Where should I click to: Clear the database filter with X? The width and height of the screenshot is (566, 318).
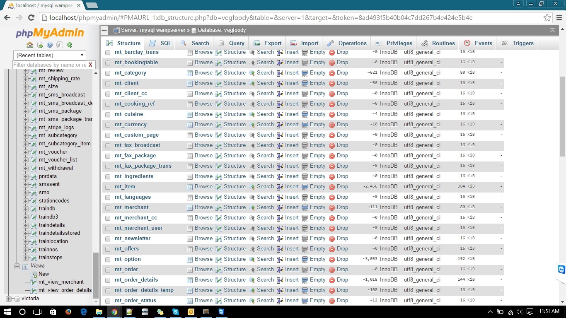click(90, 65)
